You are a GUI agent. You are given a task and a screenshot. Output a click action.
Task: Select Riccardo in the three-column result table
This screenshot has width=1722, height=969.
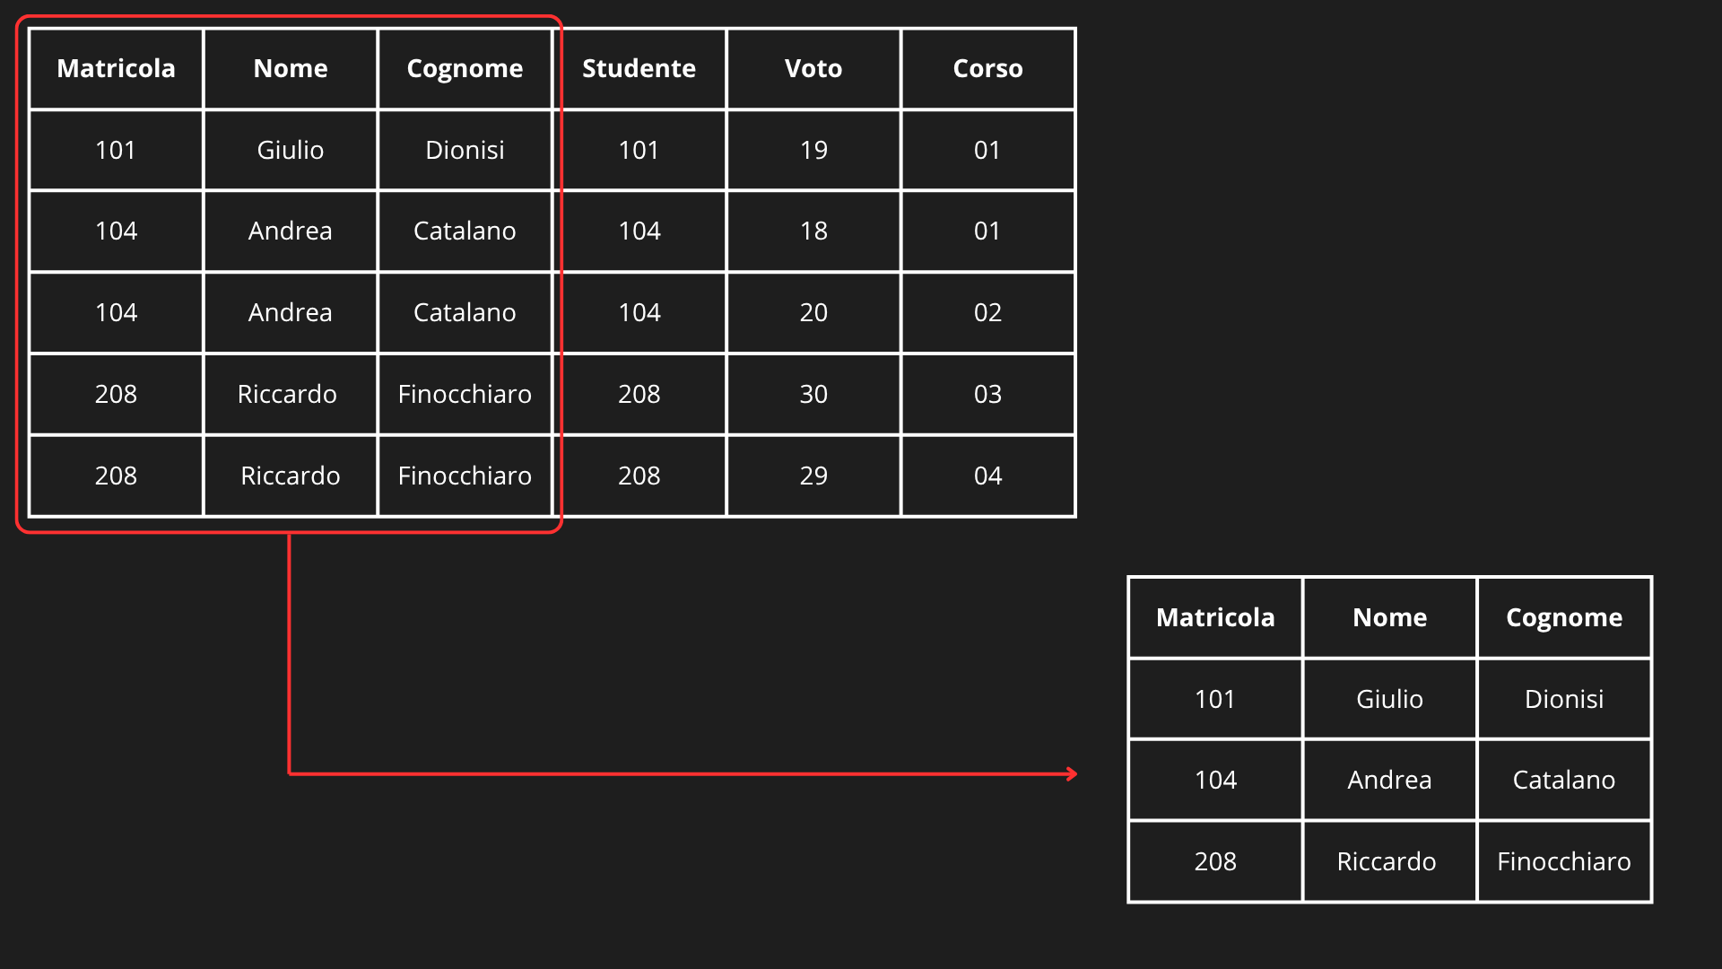point(1387,861)
